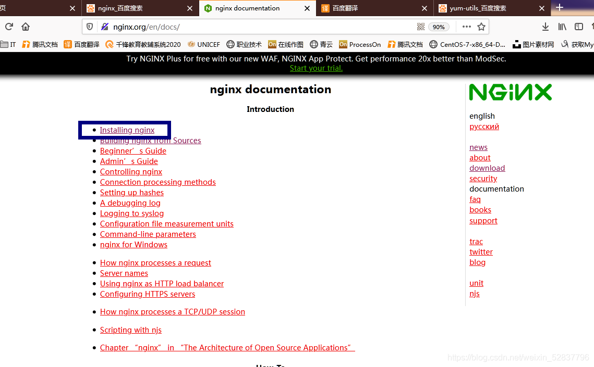Open the Setting up hashes link

coord(132,193)
